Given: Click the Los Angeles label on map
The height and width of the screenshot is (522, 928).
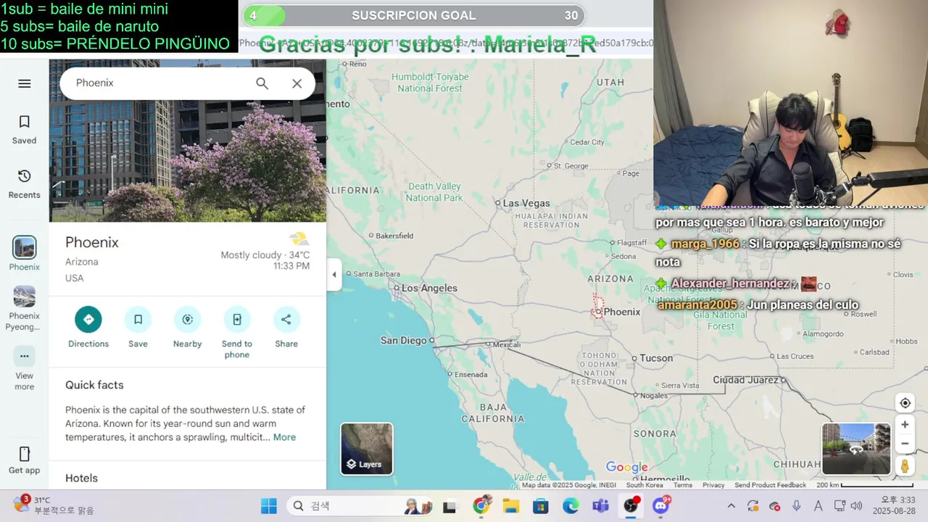Looking at the screenshot, I should click(429, 288).
